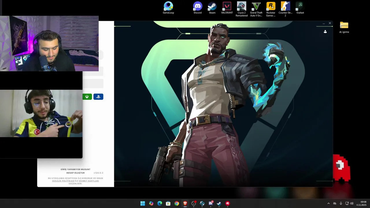Viewport: 370px width, 208px height.
Task: Sign in with the blue PlayStation button
Action: click(98, 97)
